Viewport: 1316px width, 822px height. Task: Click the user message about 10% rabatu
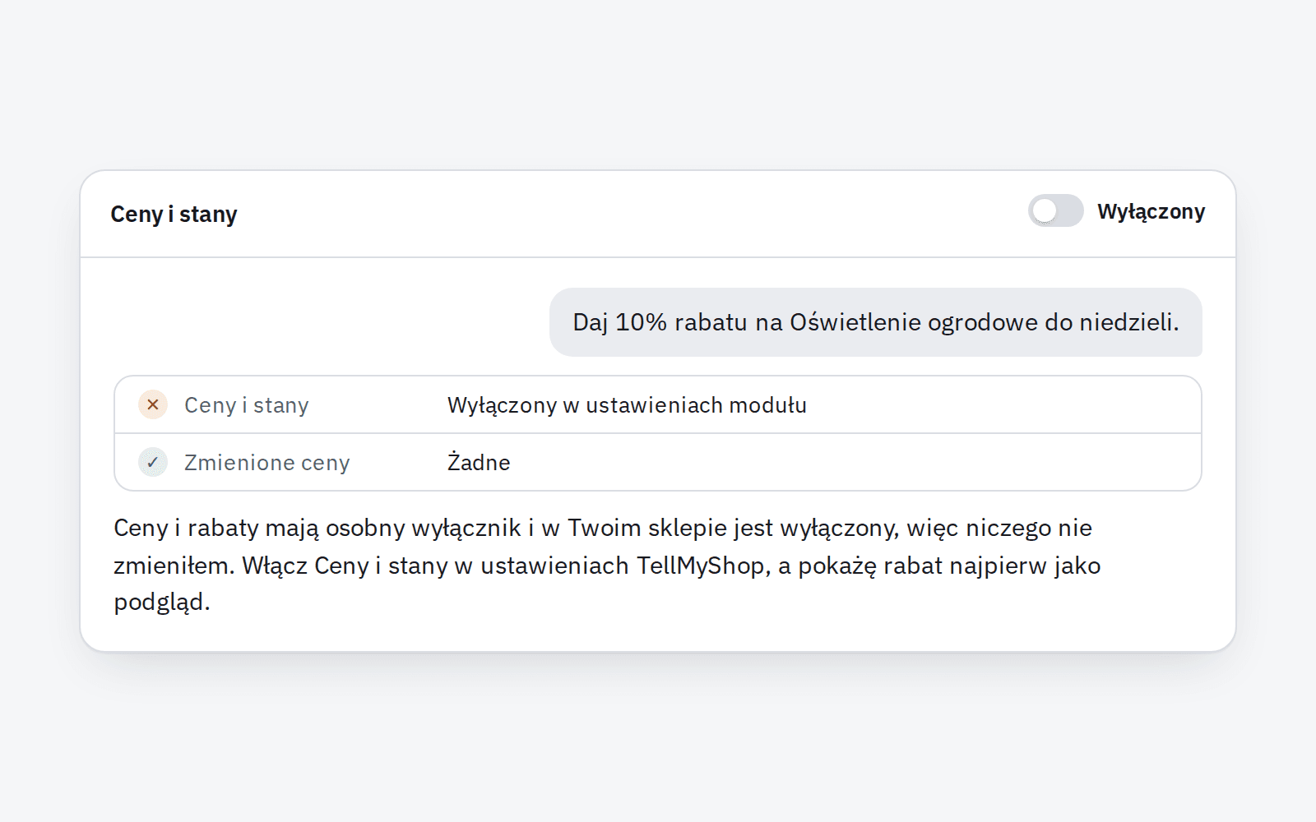(875, 322)
